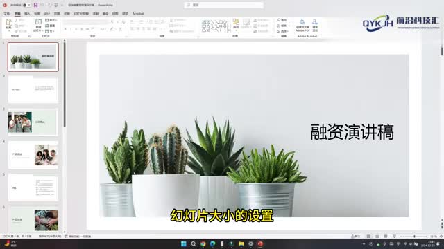Open Settings gear in taskbar
Screen dimensions: 444x249
click(x=250, y=243)
